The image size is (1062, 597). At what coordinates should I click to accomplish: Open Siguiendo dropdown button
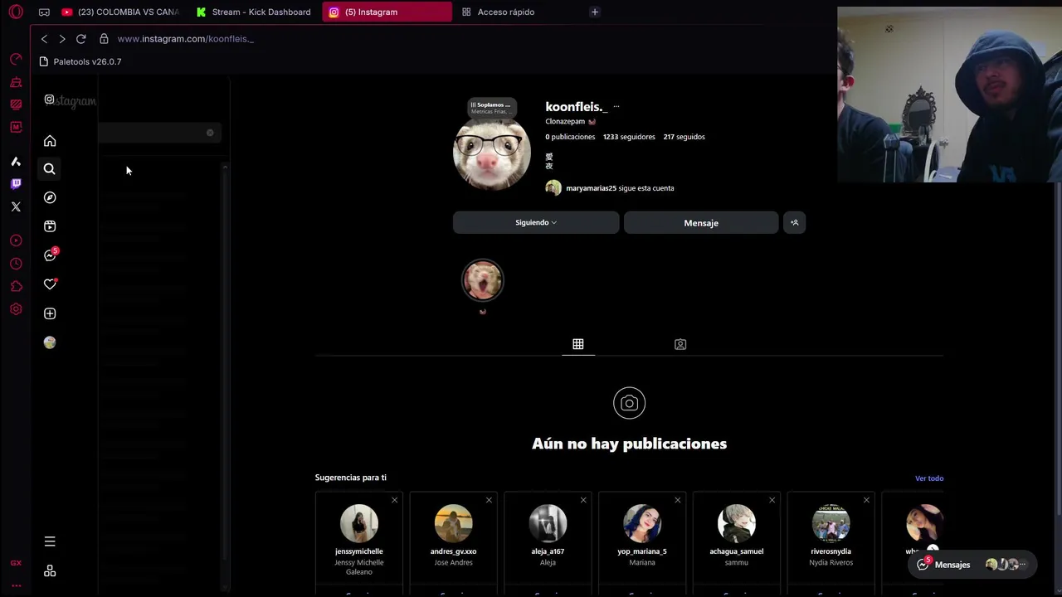click(536, 222)
